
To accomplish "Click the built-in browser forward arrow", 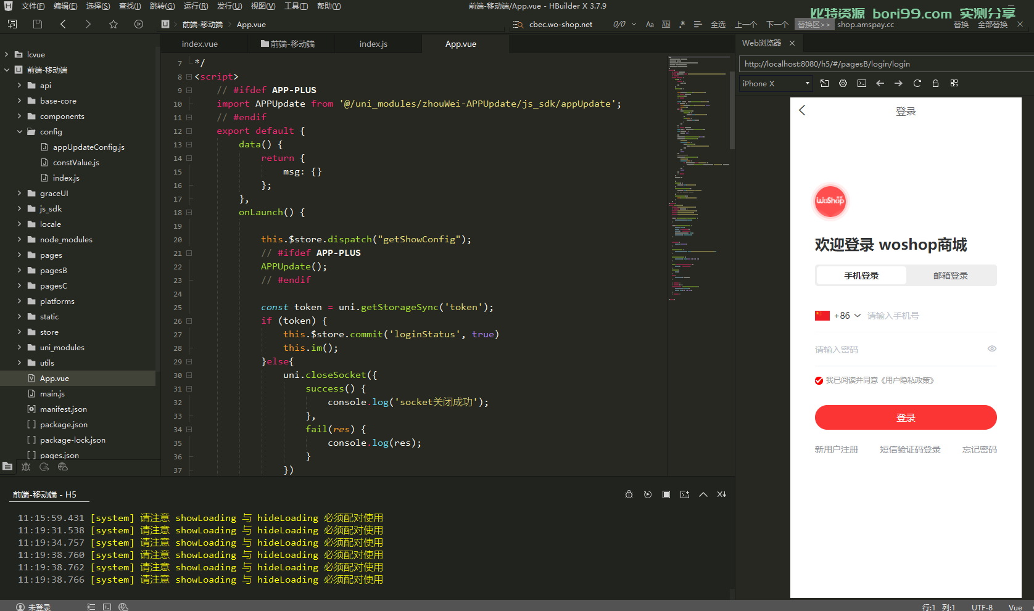I will tap(899, 83).
